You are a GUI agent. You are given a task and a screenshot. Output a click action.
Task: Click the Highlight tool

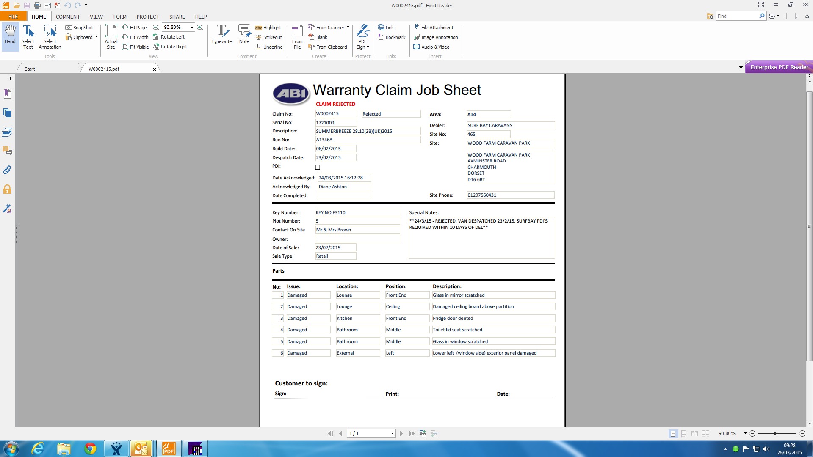coord(268,28)
